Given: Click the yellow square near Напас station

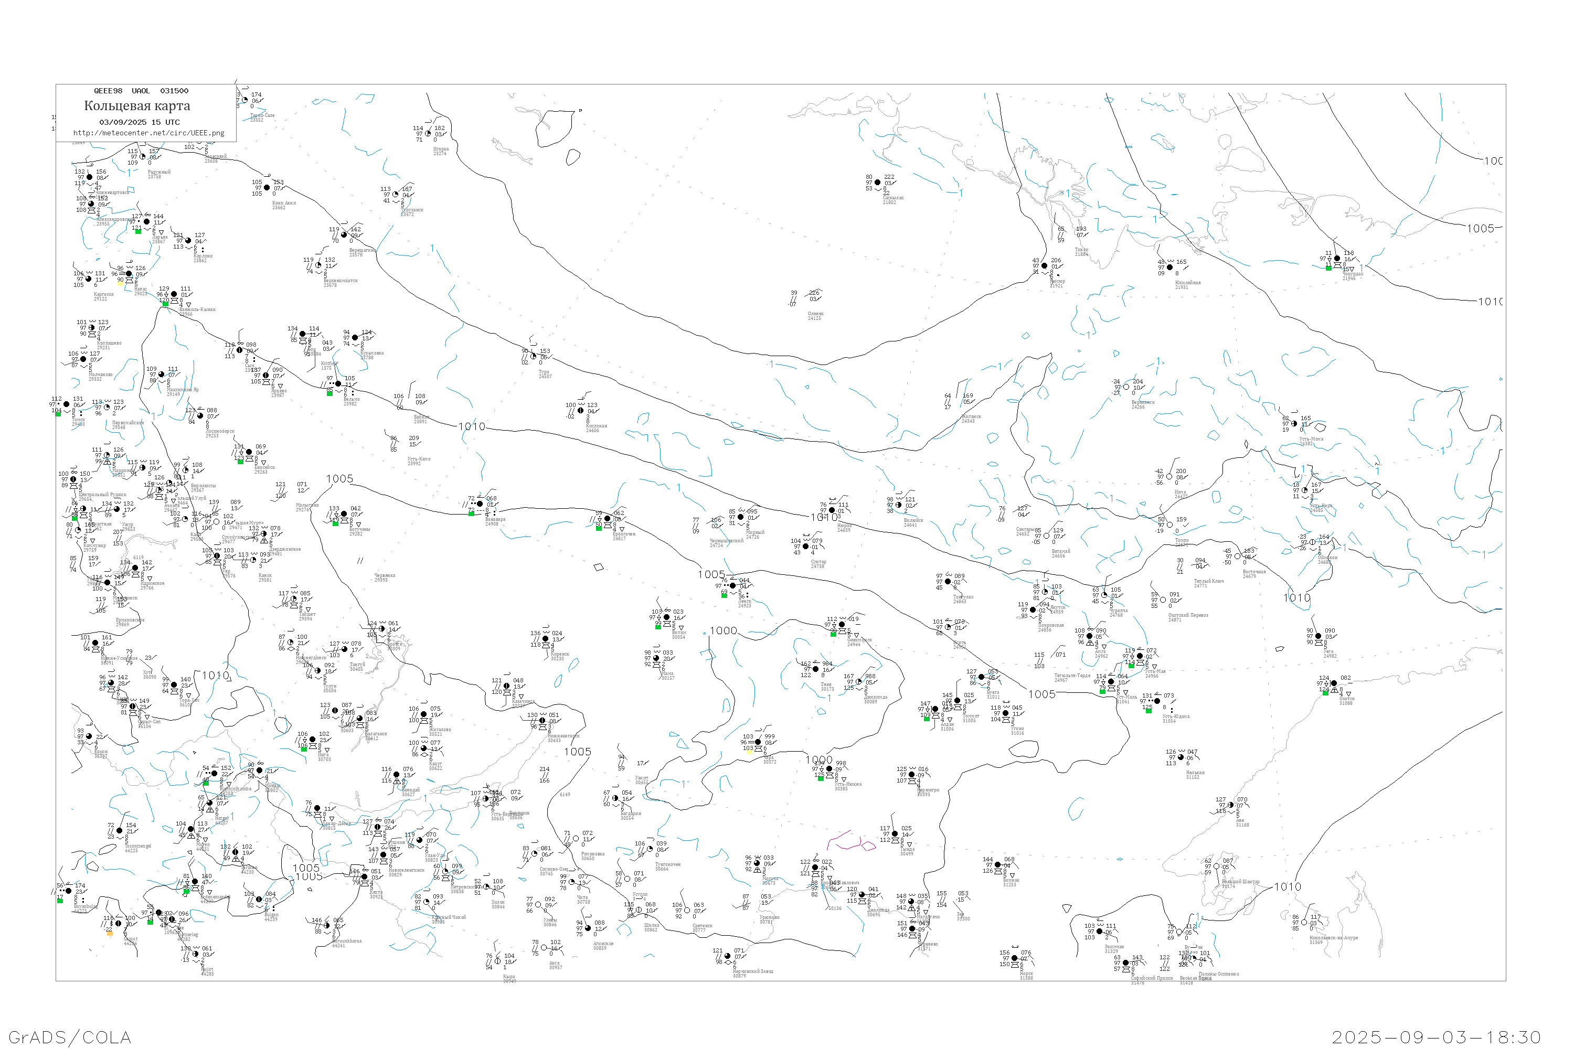Looking at the screenshot, I should 121,283.
